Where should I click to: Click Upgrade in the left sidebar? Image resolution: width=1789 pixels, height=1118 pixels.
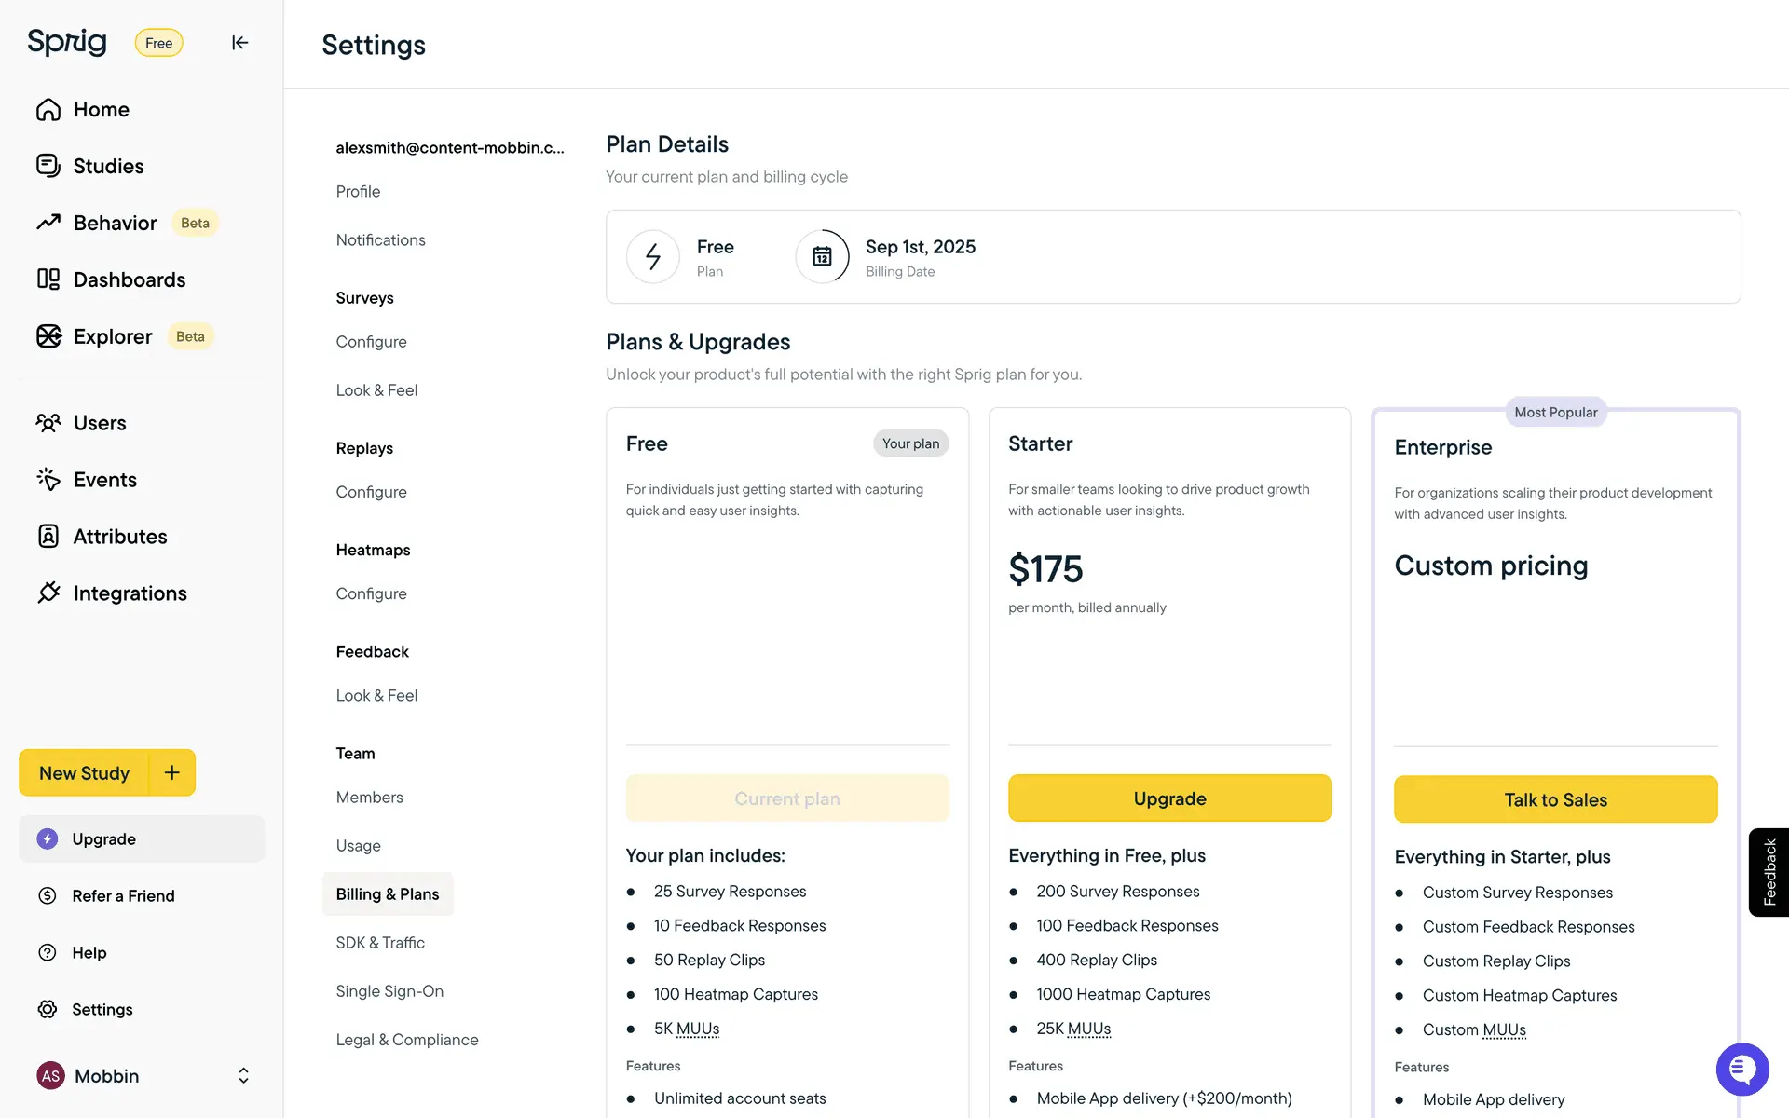point(104,839)
